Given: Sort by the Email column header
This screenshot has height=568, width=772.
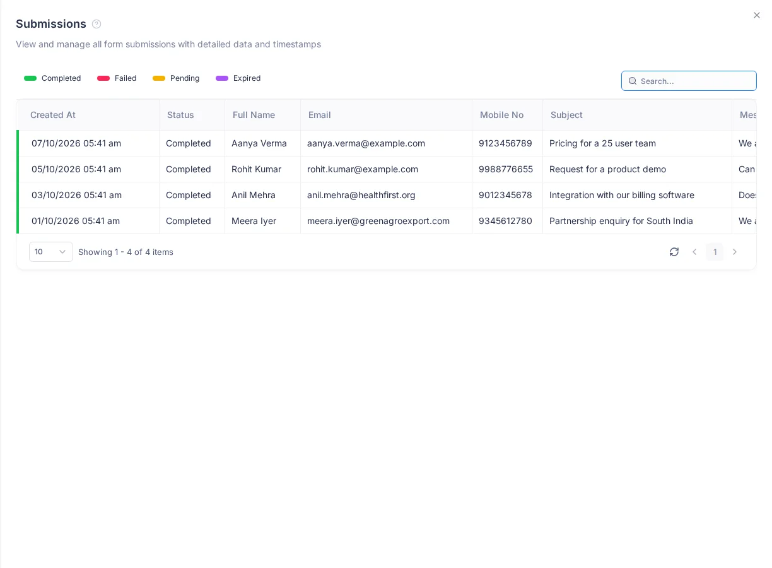Looking at the screenshot, I should [x=387, y=115].
